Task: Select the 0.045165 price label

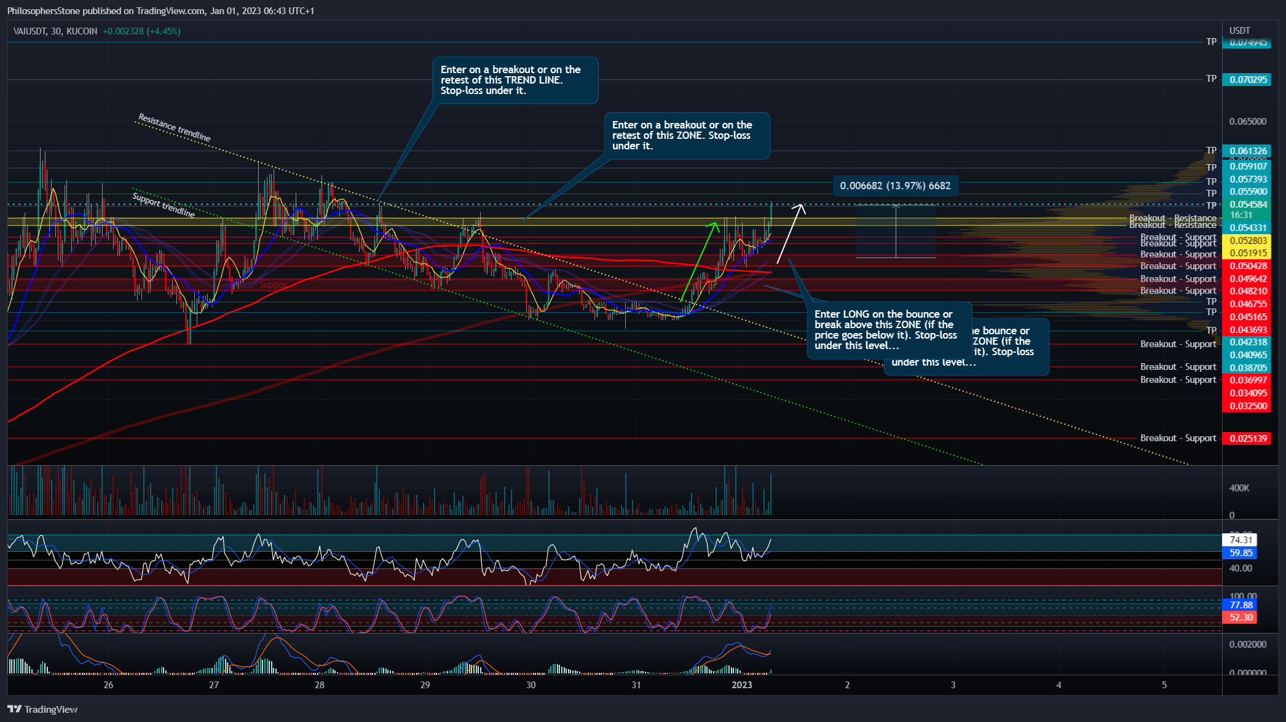Action: (1247, 316)
